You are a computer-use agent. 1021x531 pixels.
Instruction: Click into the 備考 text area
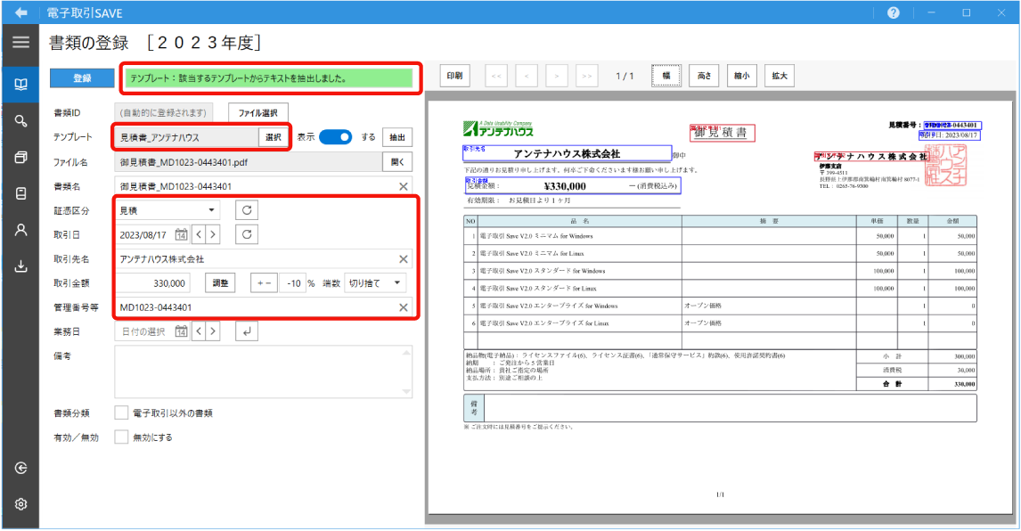264,372
